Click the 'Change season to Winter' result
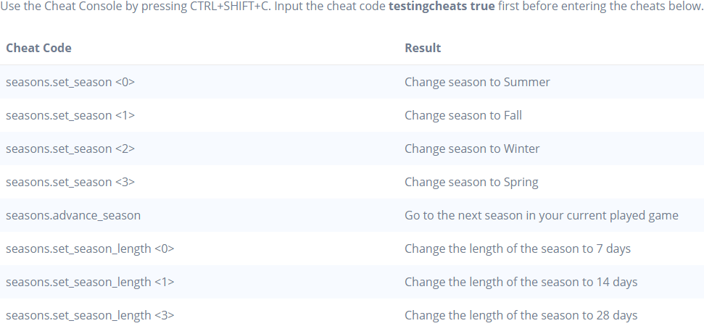This screenshot has height=326, width=704. (472, 149)
